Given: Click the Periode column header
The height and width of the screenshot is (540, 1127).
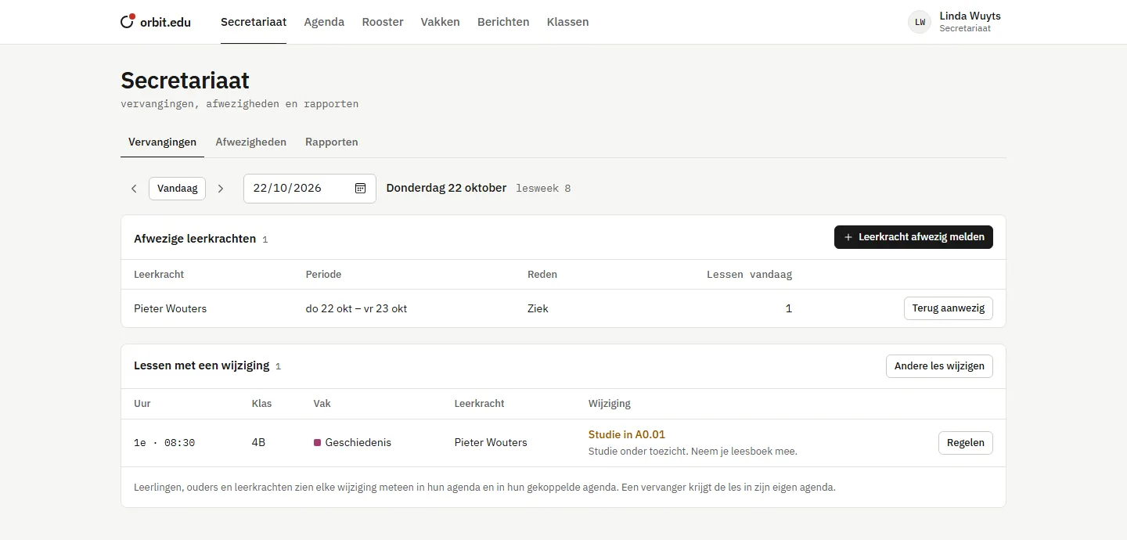Looking at the screenshot, I should (x=323, y=275).
